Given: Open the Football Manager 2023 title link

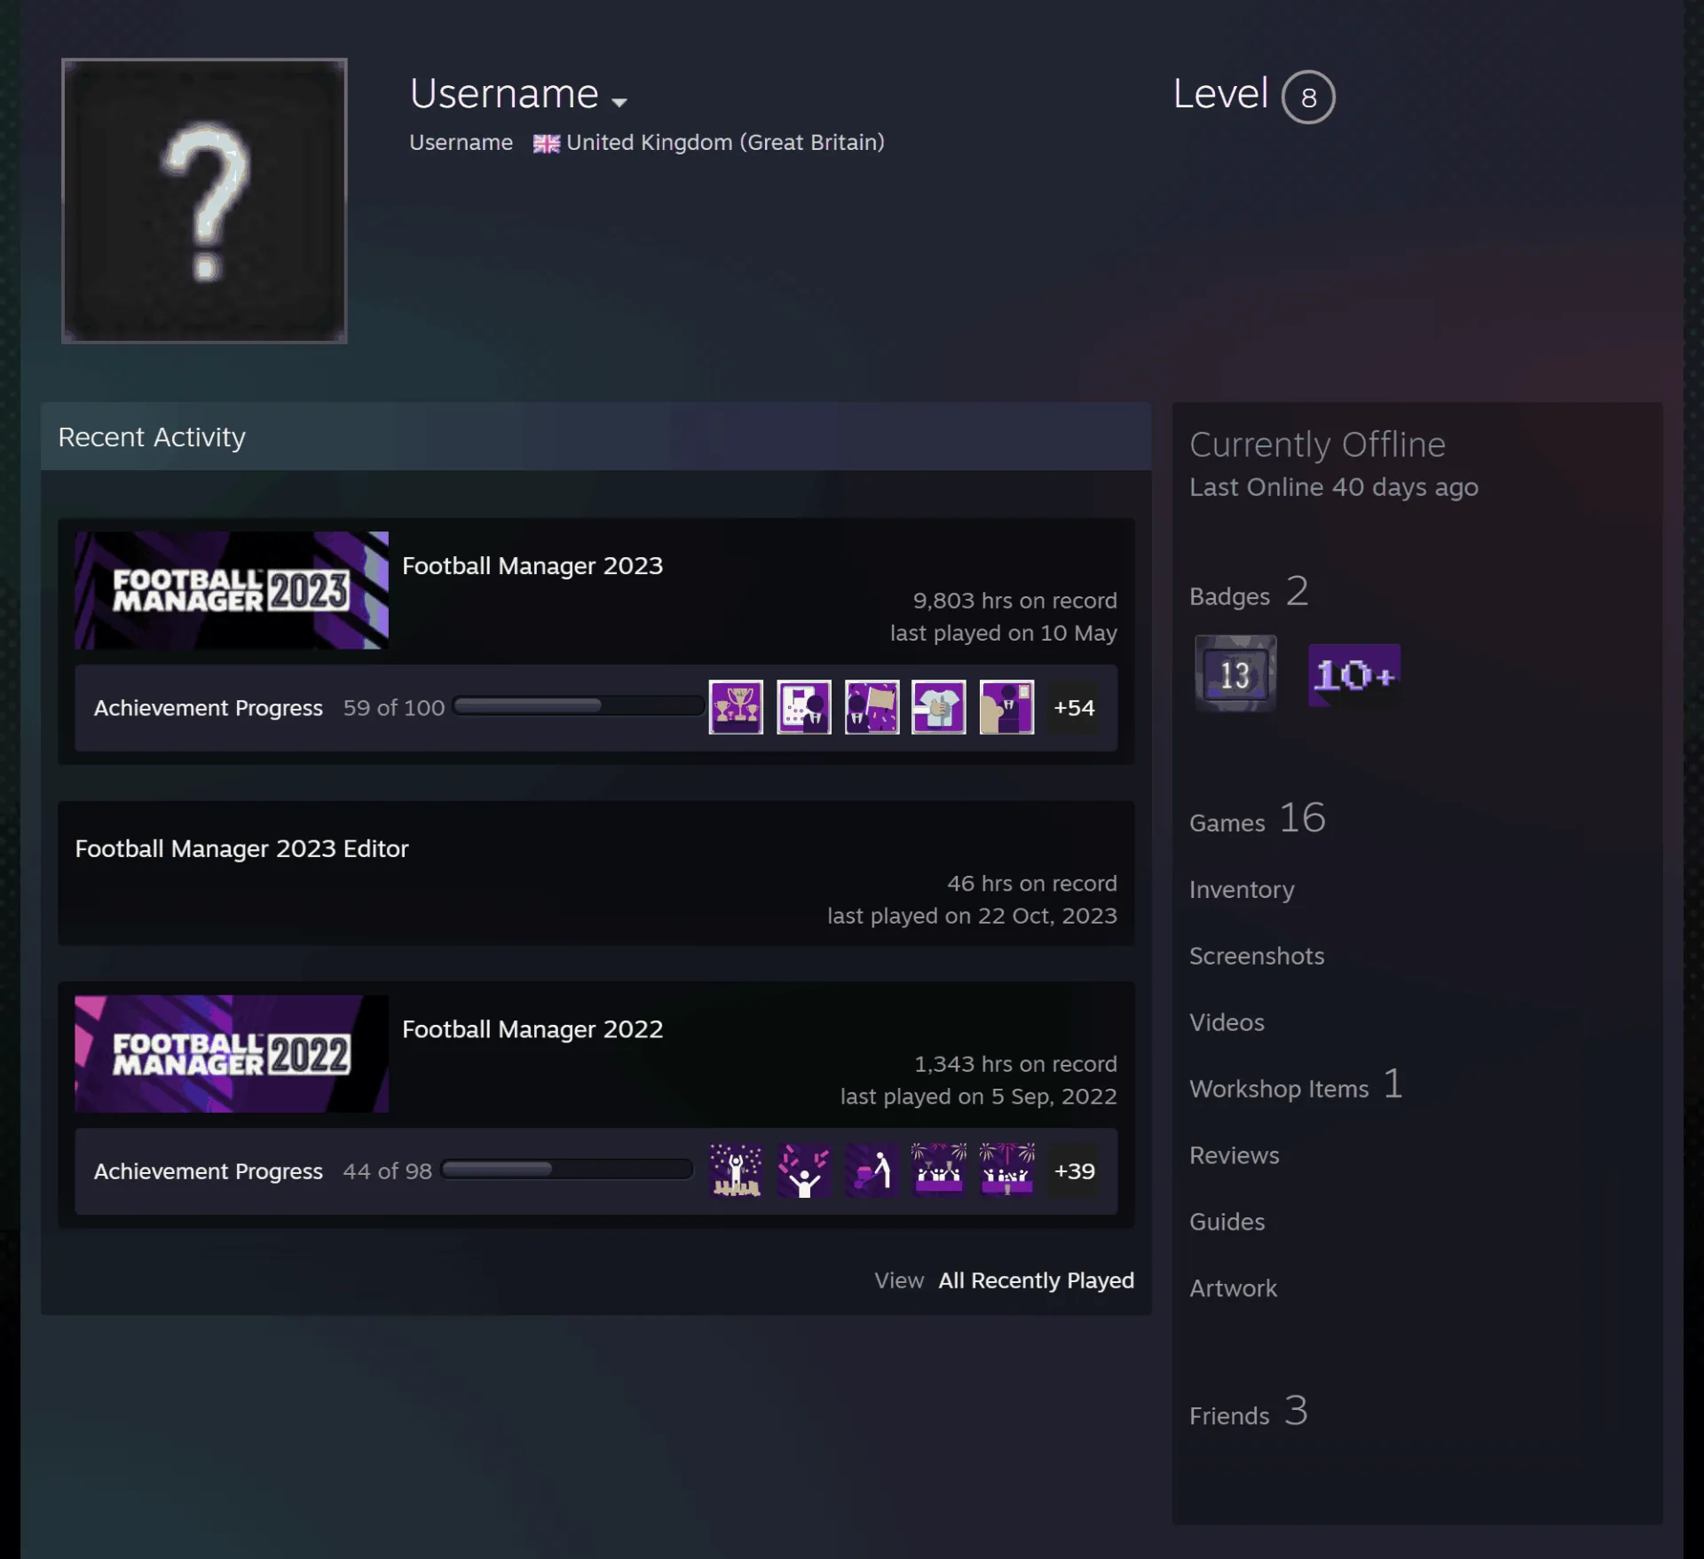Looking at the screenshot, I should [532, 566].
